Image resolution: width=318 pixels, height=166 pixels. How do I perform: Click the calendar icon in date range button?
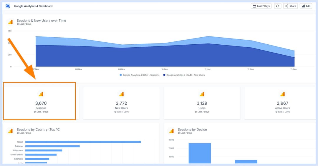pos(254,6)
